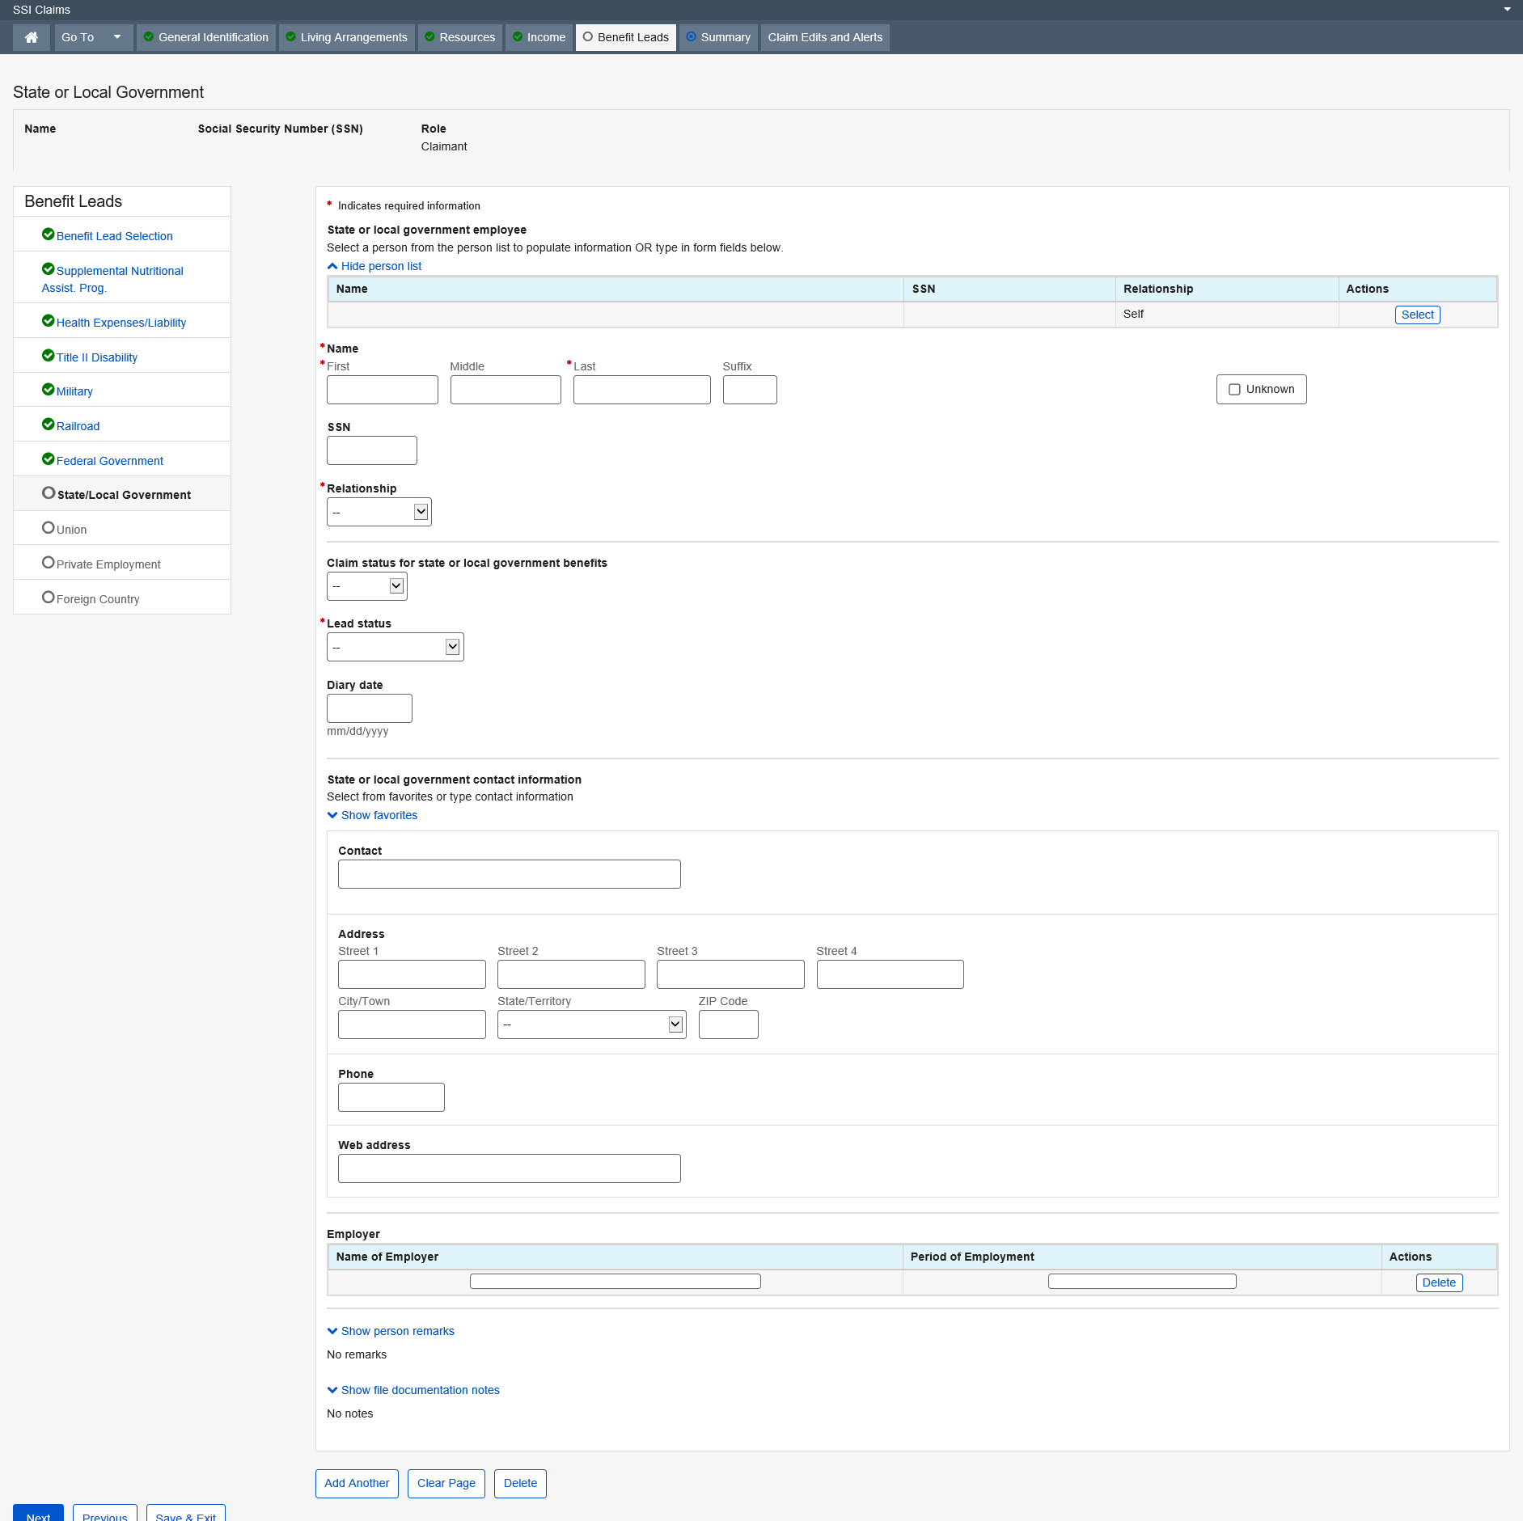Screen dimensions: 1523x1521
Task: Open the Claim Edits and Alerts tab
Action: [824, 37]
